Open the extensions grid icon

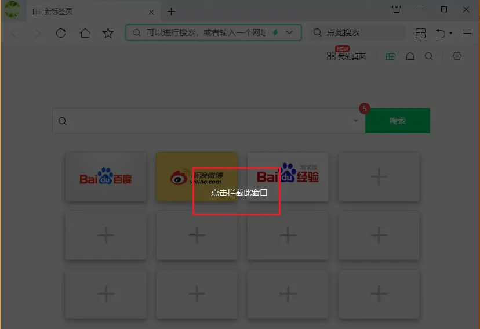(x=421, y=33)
